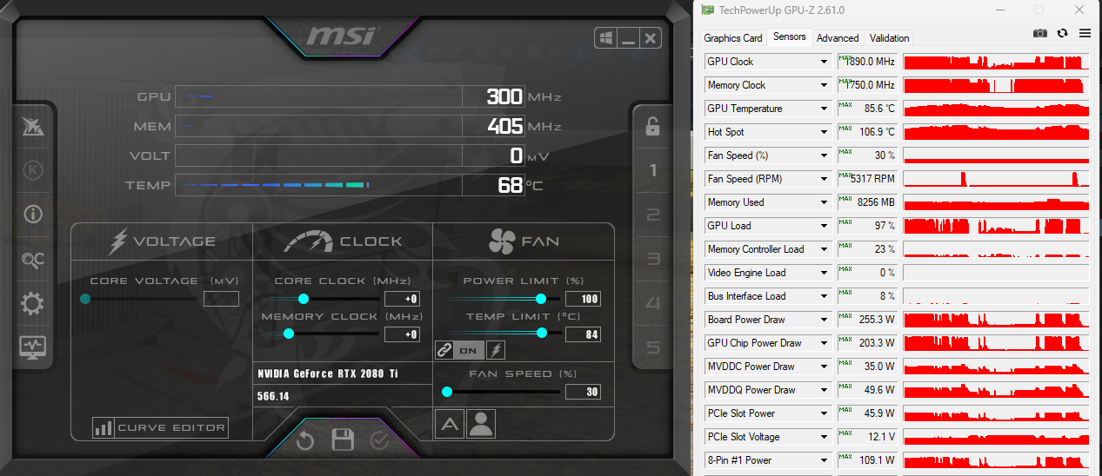Viewport: 1102px width, 476px height.
Task: Click the user profile icon below fan speed
Action: click(x=481, y=424)
